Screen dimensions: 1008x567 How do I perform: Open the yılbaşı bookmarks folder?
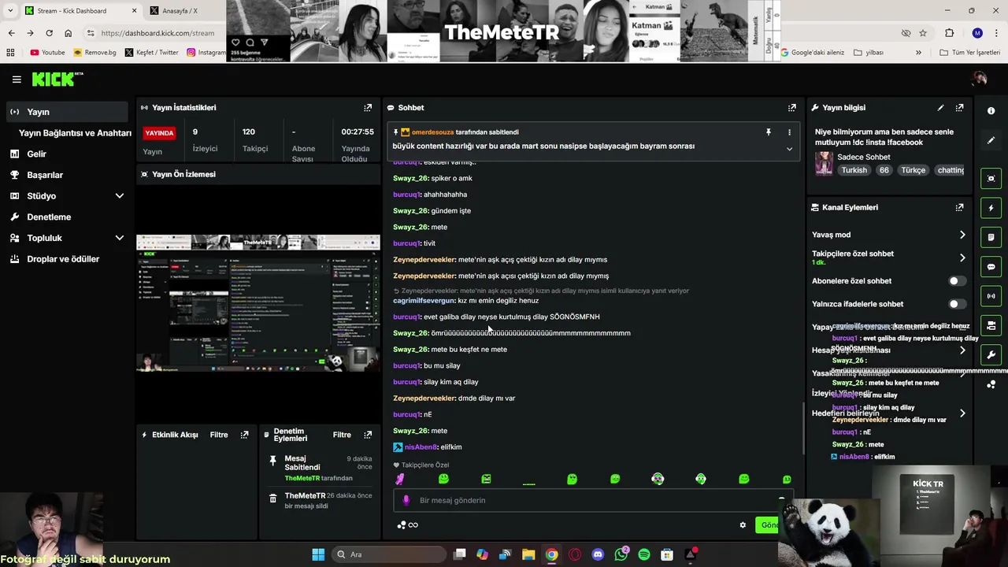click(869, 53)
